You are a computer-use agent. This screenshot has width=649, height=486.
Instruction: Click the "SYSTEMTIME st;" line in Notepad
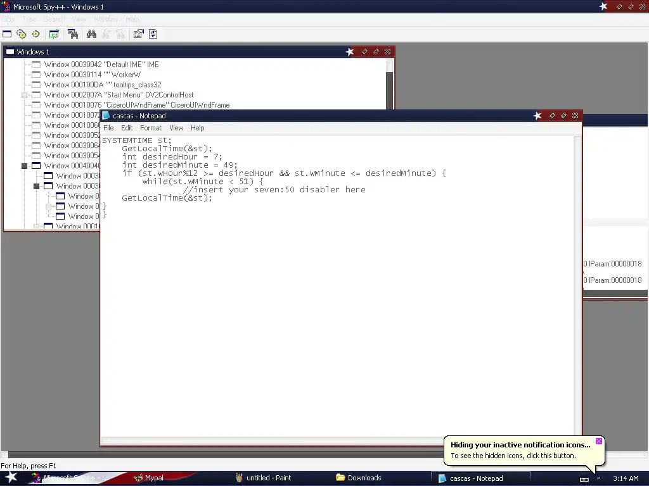[137, 140]
